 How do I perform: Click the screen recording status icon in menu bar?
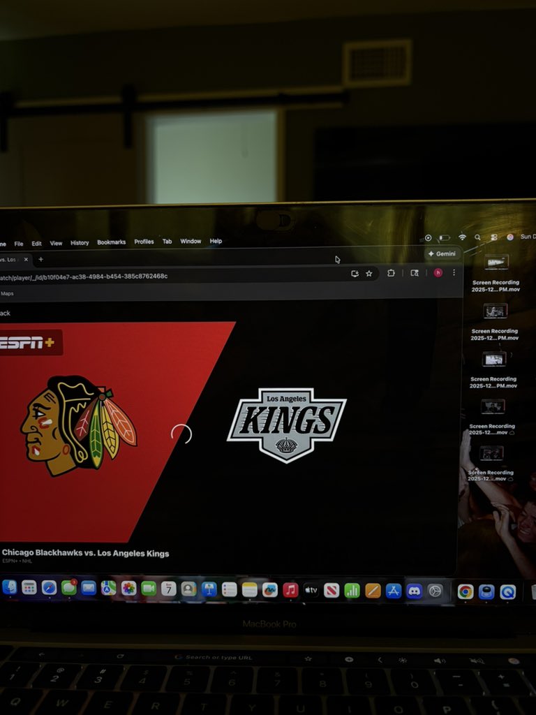(x=428, y=237)
